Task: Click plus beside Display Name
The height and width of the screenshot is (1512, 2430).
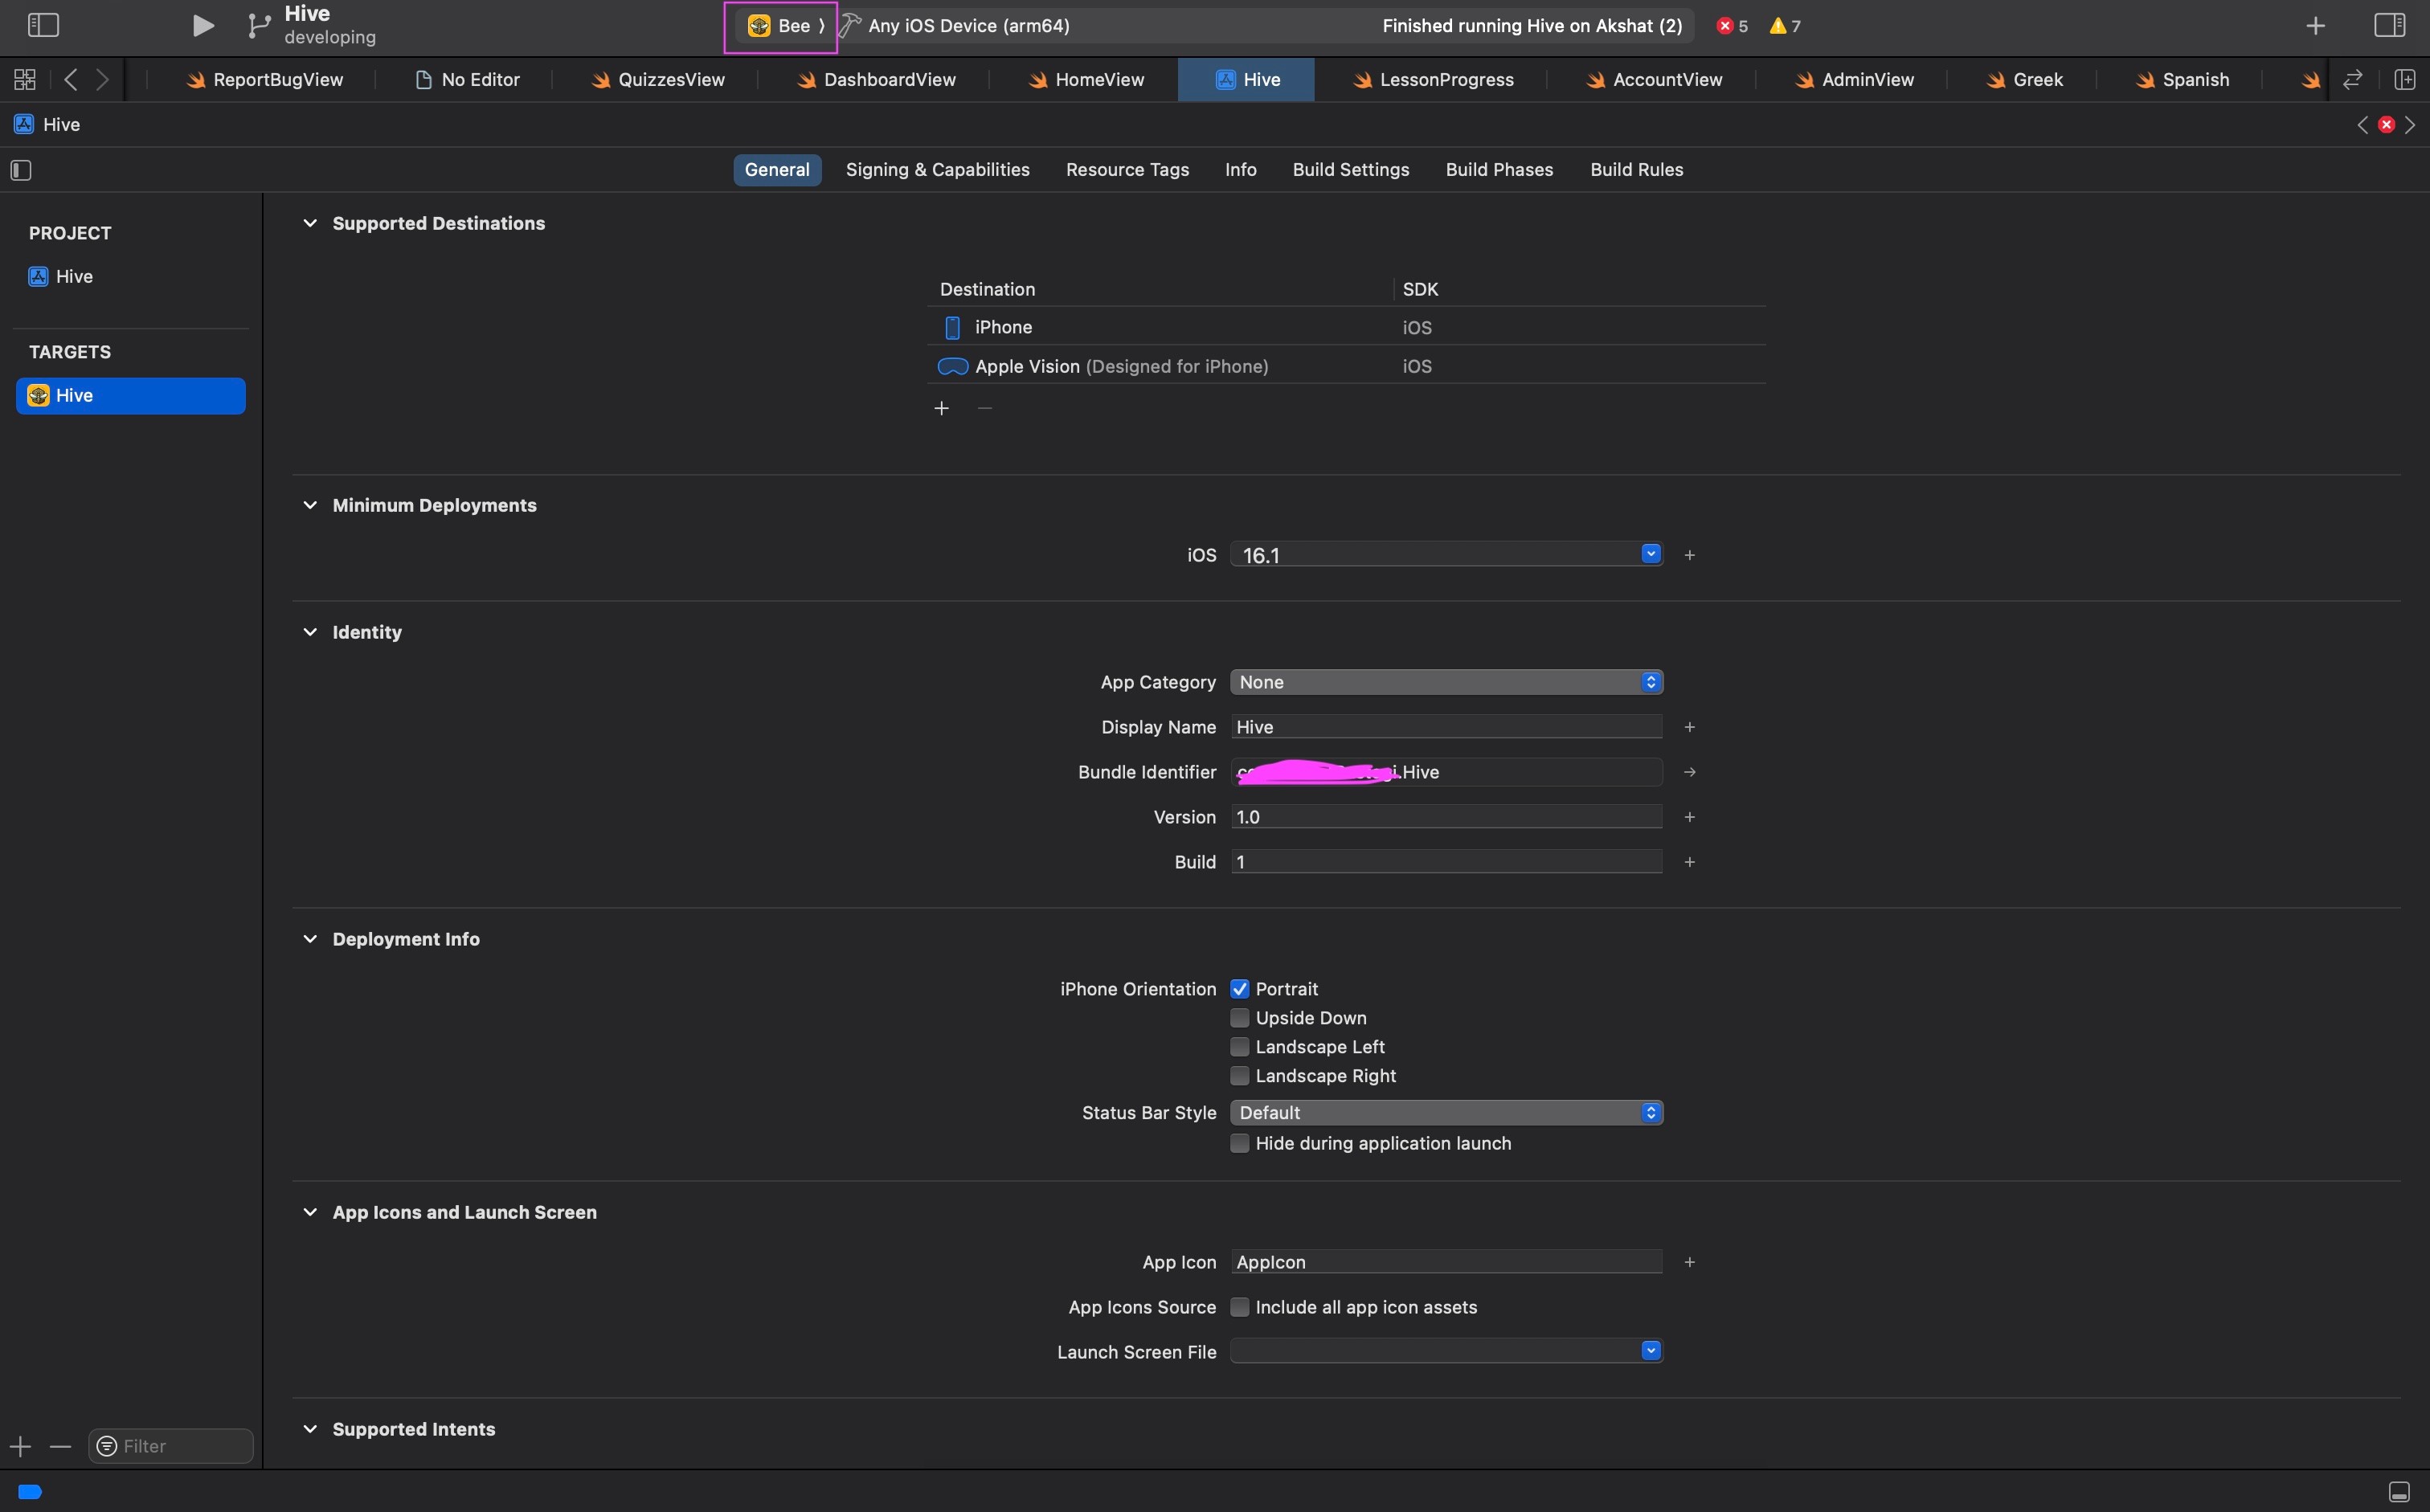Action: [1689, 727]
